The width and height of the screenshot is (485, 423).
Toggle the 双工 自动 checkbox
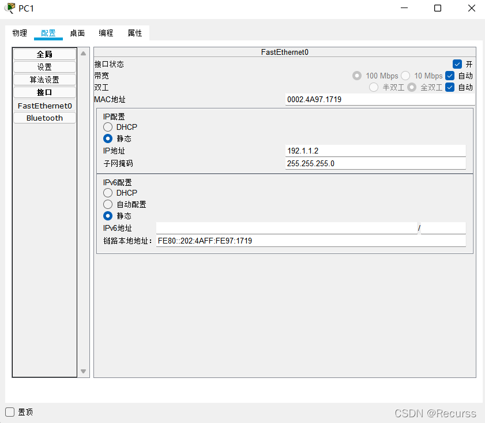[450, 87]
